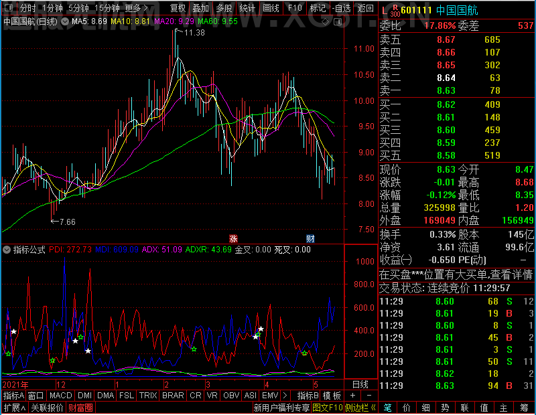Viewport: 536px width, 415px height.
Task: Click the R300 badge beside the stock code
Action: [395, 11]
